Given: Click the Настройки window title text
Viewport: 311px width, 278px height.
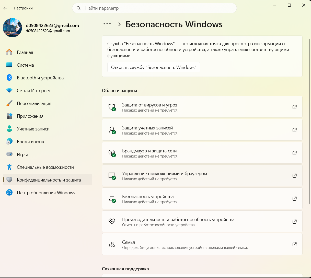Looking at the screenshot, I should pyautogui.click(x=23, y=8).
